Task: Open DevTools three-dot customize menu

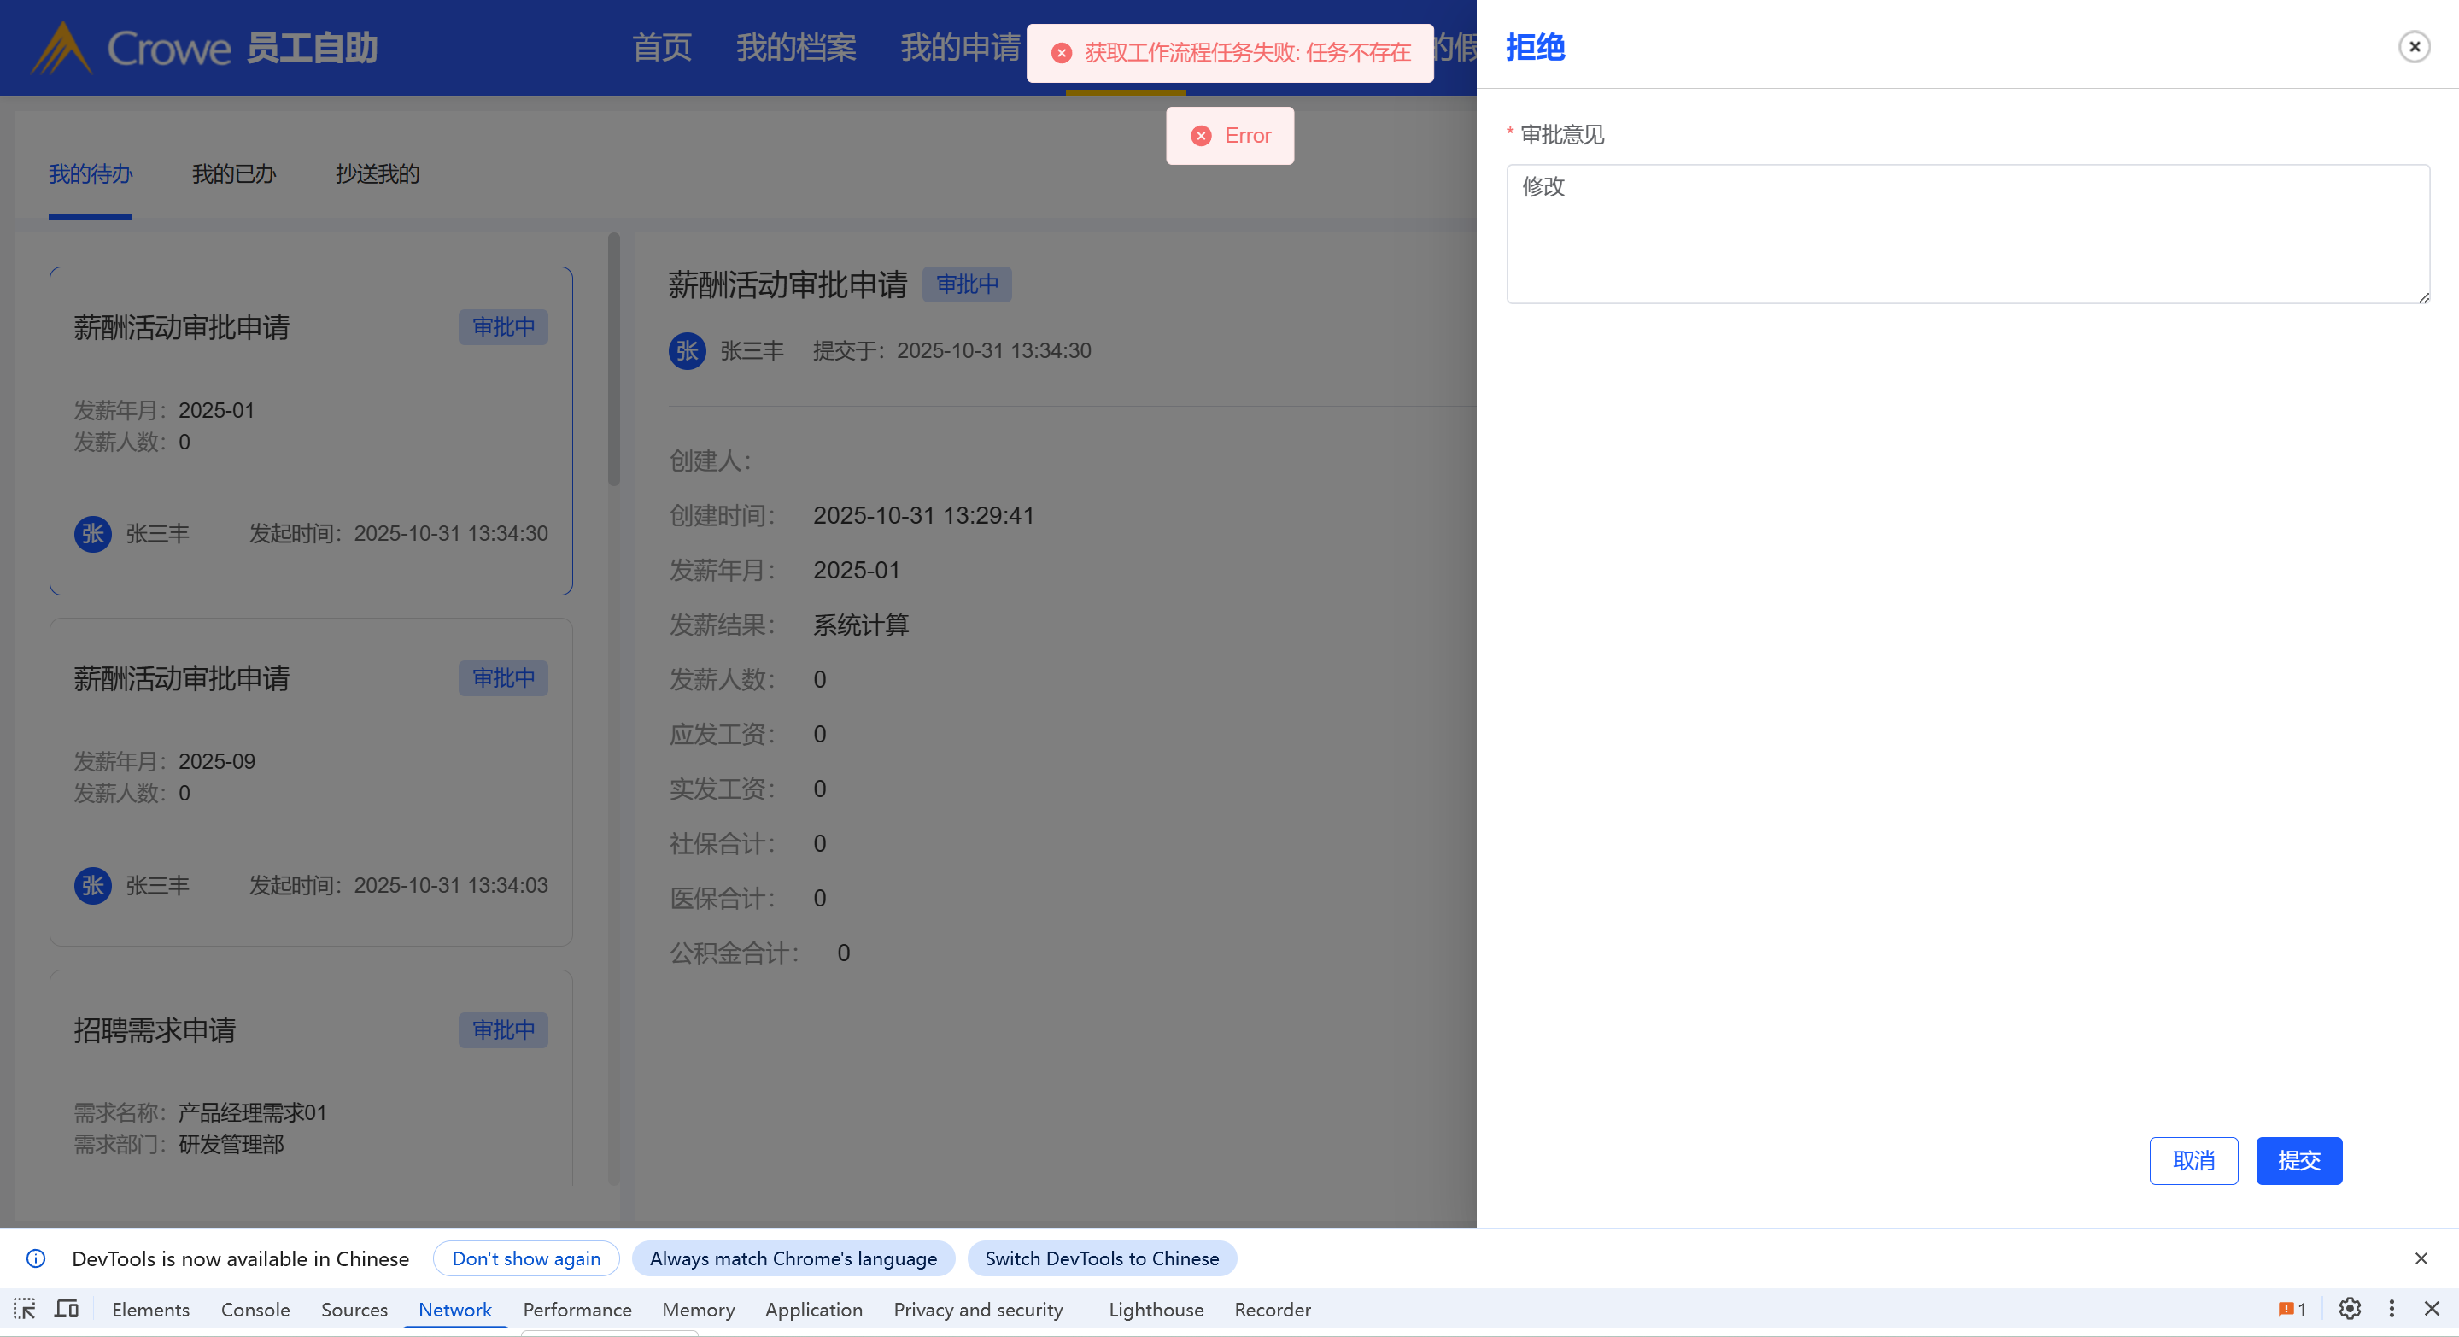Action: point(2392,1310)
